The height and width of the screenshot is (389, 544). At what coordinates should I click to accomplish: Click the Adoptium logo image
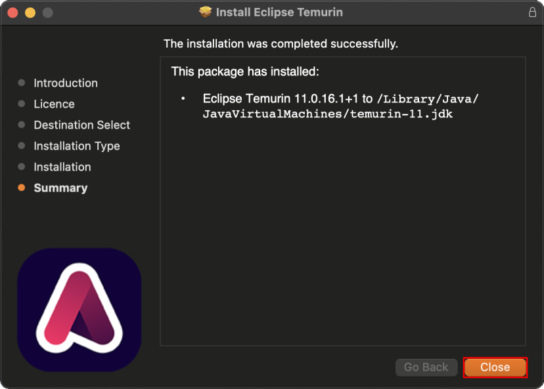pyautogui.click(x=79, y=310)
